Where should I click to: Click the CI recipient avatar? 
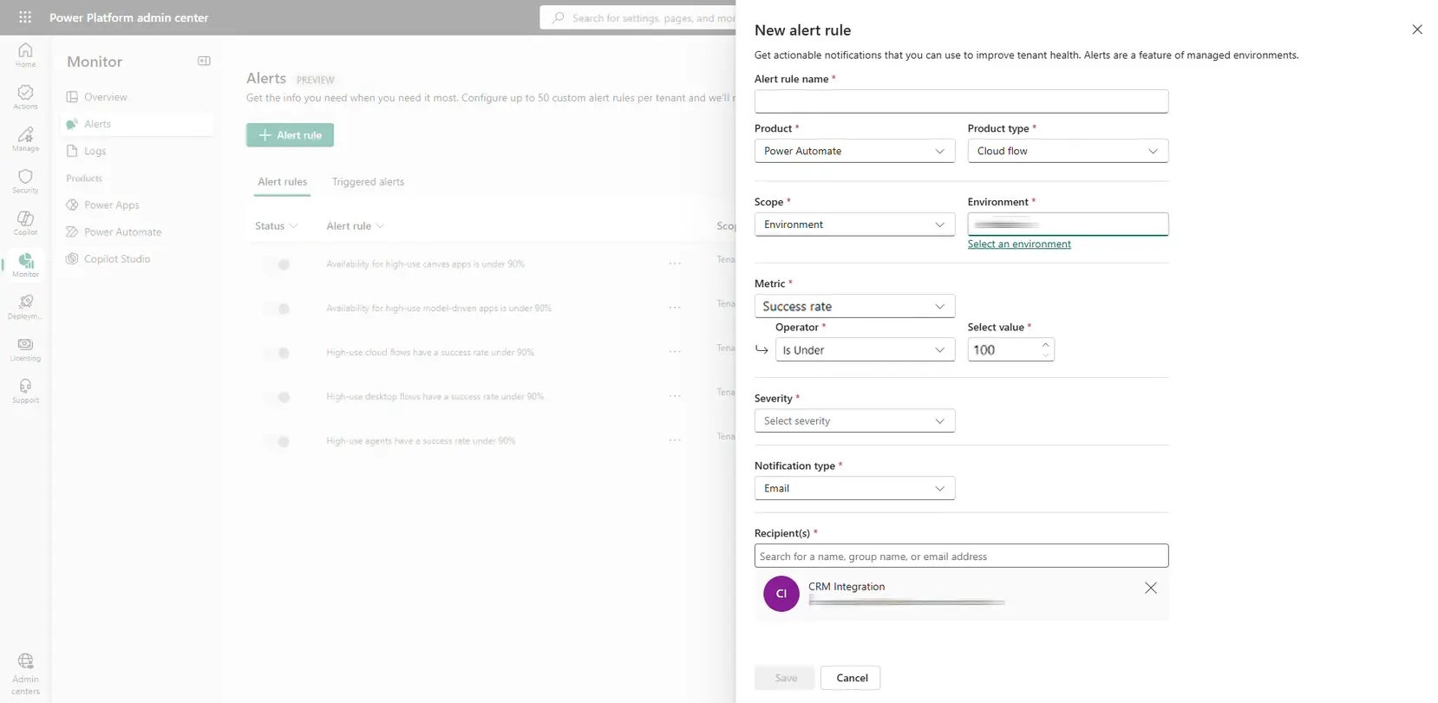tap(781, 594)
